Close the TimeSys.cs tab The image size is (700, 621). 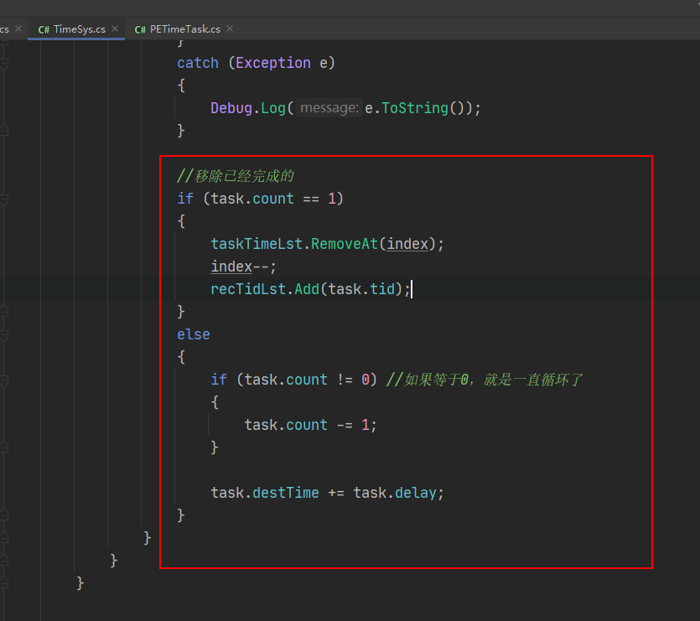[x=115, y=28]
